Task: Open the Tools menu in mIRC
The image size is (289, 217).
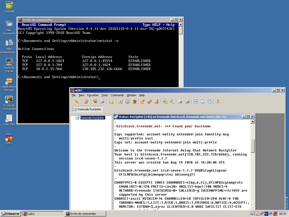Action: [x=104, y=95]
